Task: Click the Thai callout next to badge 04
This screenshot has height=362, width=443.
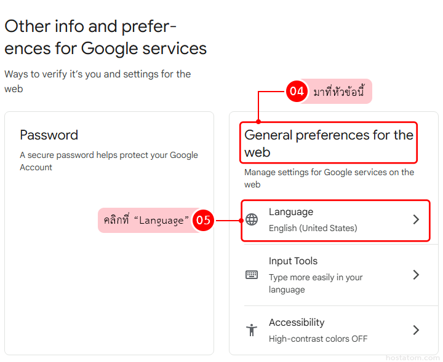Action: (x=340, y=92)
